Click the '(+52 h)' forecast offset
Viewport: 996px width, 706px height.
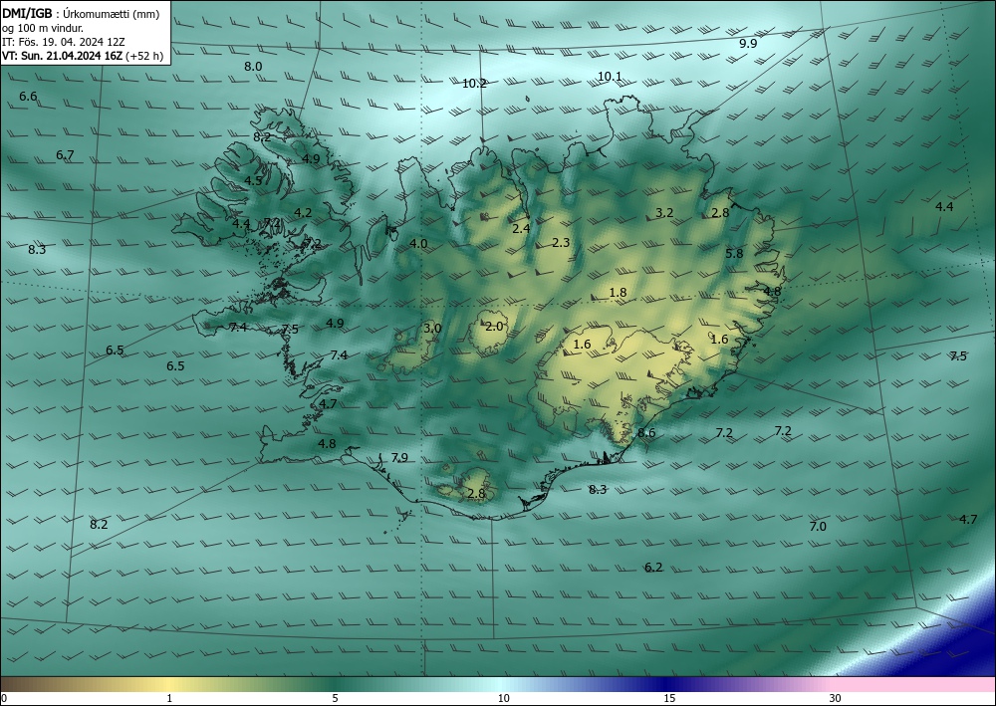[144, 56]
